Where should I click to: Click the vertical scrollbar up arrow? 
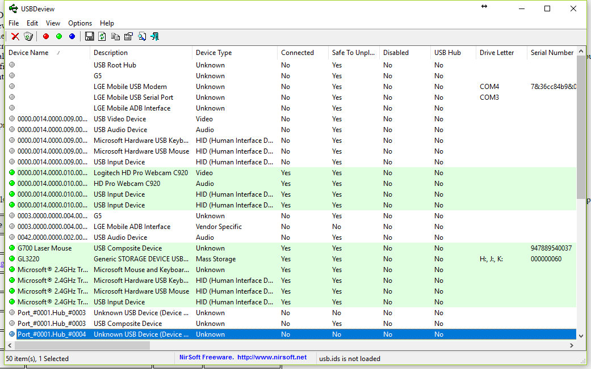click(581, 51)
